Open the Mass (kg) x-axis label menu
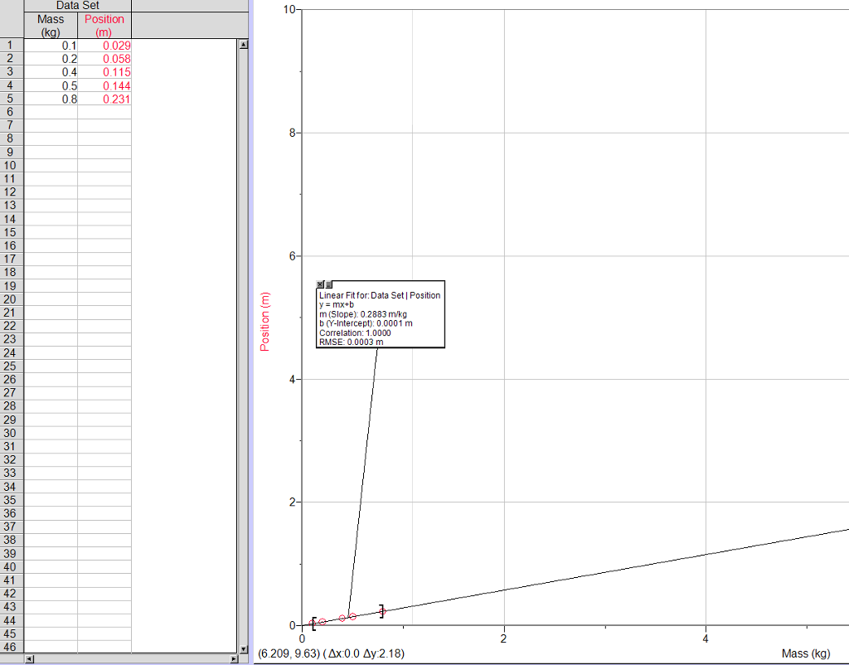 point(805,653)
